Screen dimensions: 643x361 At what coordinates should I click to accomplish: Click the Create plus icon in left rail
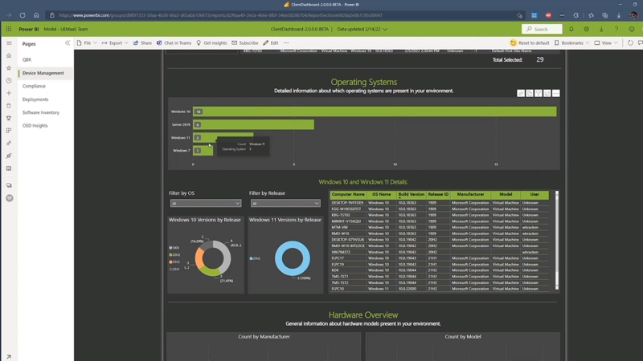click(x=9, y=93)
